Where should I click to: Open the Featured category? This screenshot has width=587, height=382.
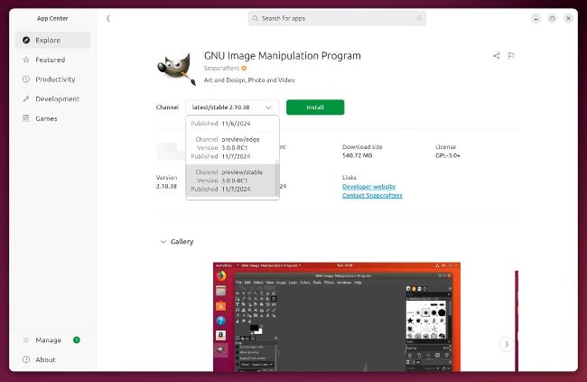point(52,60)
